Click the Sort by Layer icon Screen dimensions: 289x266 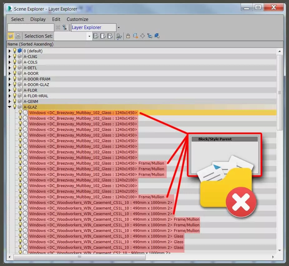click(11, 36)
